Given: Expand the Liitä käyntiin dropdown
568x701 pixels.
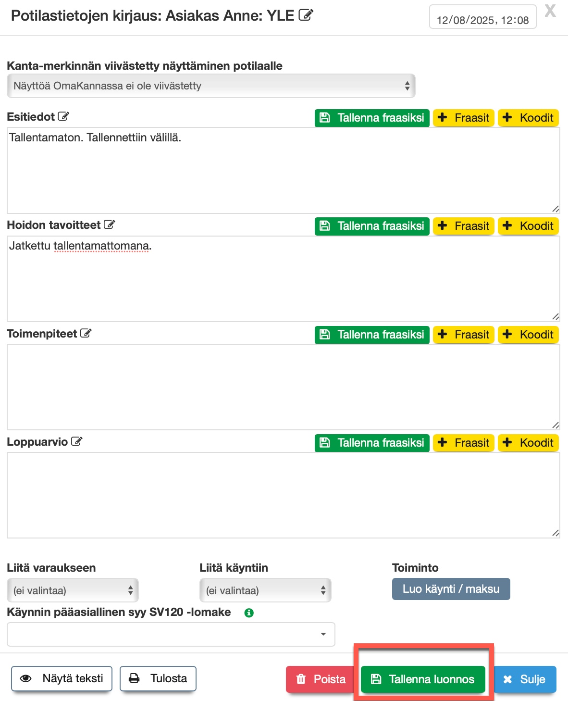Looking at the screenshot, I should tap(265, 590).
